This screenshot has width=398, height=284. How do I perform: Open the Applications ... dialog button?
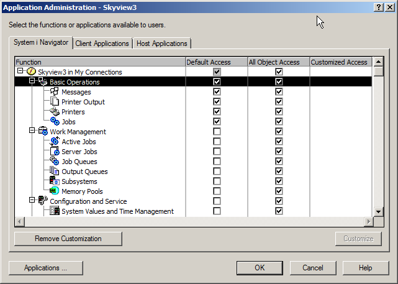46,268
